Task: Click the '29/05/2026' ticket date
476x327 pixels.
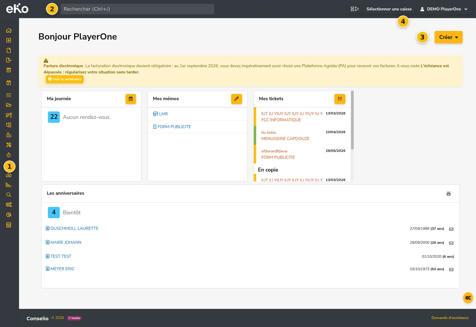Action: tap(336, 151)
